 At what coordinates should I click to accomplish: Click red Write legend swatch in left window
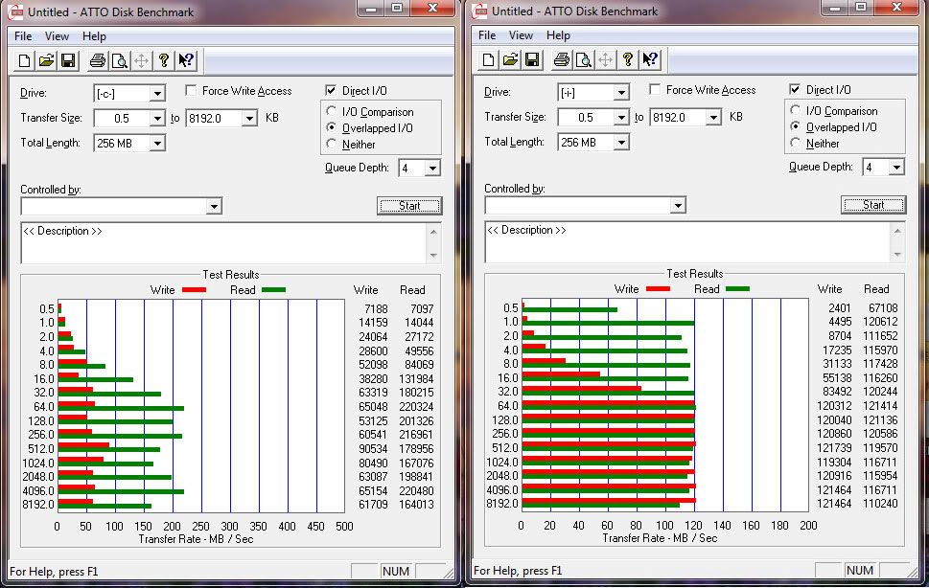(194, 290)
